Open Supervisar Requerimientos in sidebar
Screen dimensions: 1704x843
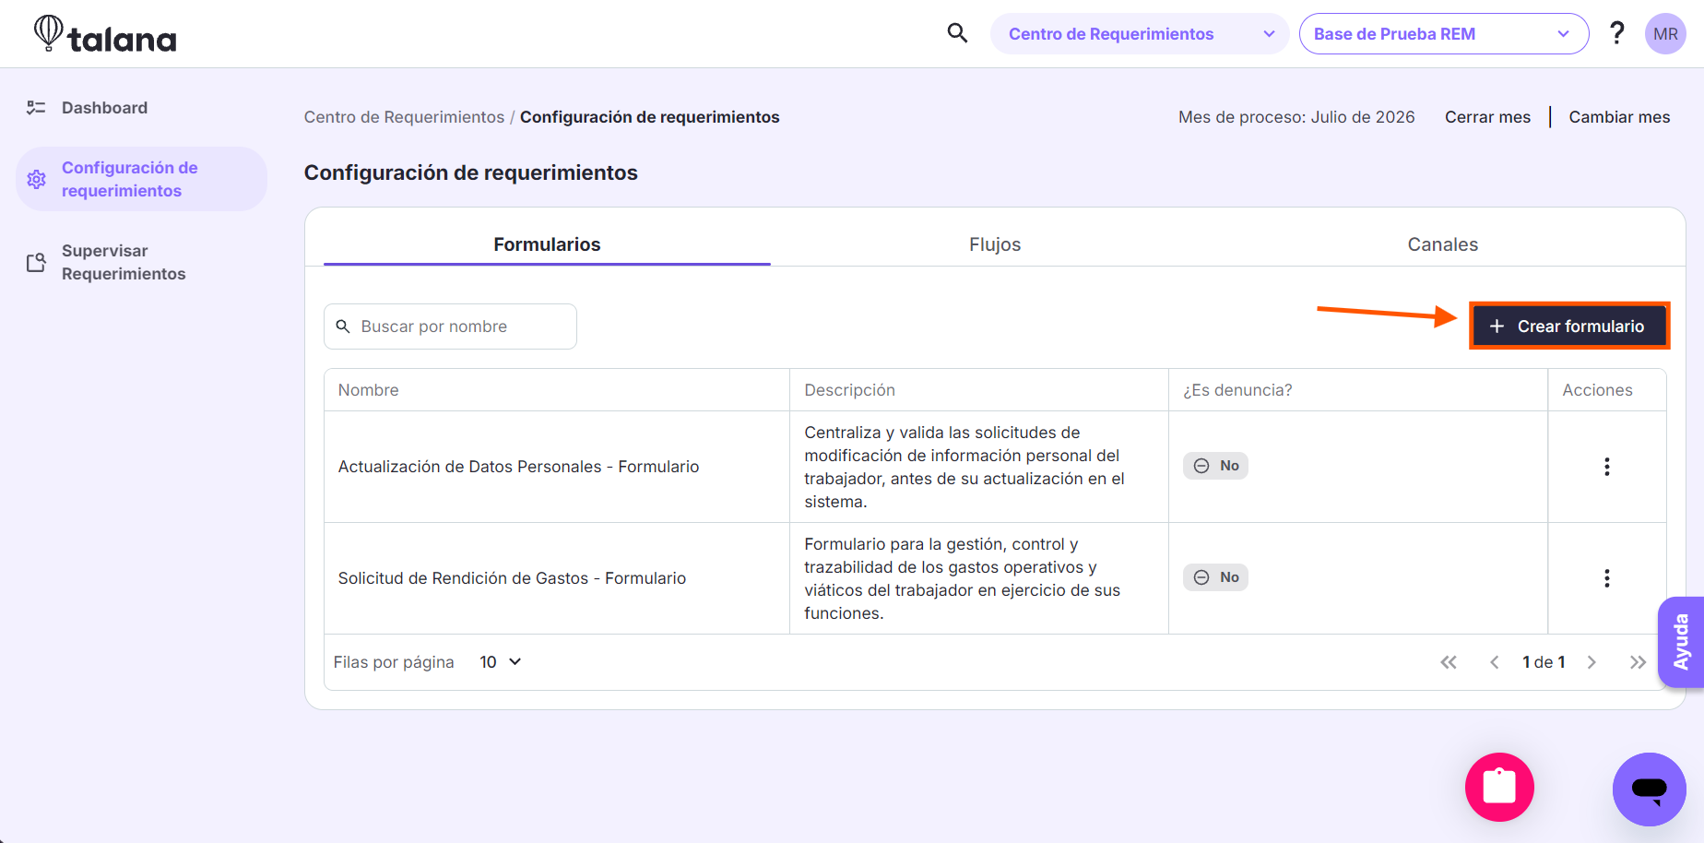click(141, 263)
